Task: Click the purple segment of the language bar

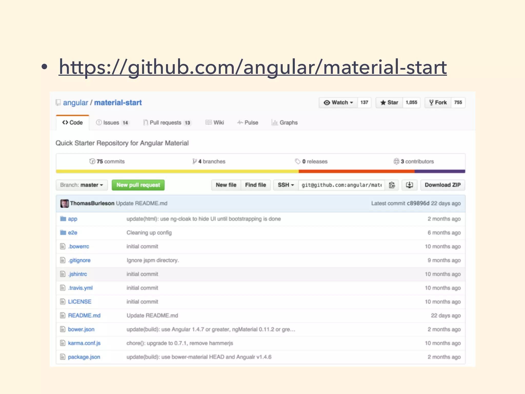Action: click(x=440, y=171)
